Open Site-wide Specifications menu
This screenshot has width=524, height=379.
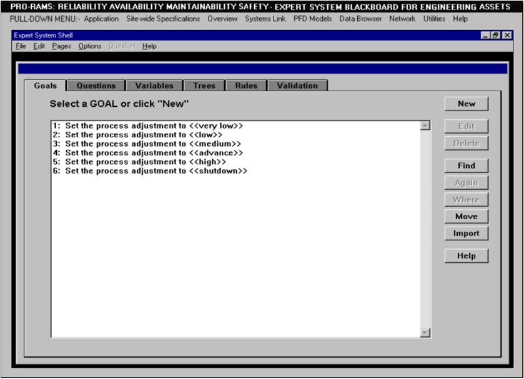(x=163, y=19)
